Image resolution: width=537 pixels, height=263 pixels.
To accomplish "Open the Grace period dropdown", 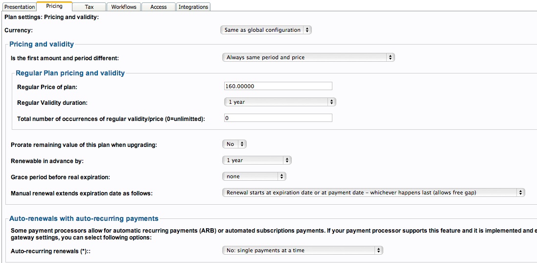I will tap(254, 176).
